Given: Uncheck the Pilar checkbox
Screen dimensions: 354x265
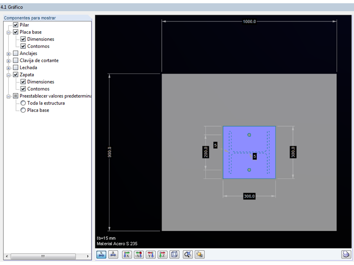Looking at the screenshot, I should click(15, 25).
